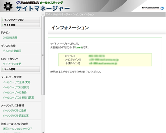166x133 pixels.
Task: Click the kanri account name text
Action: pyautogui.click(x=79, y=47)
